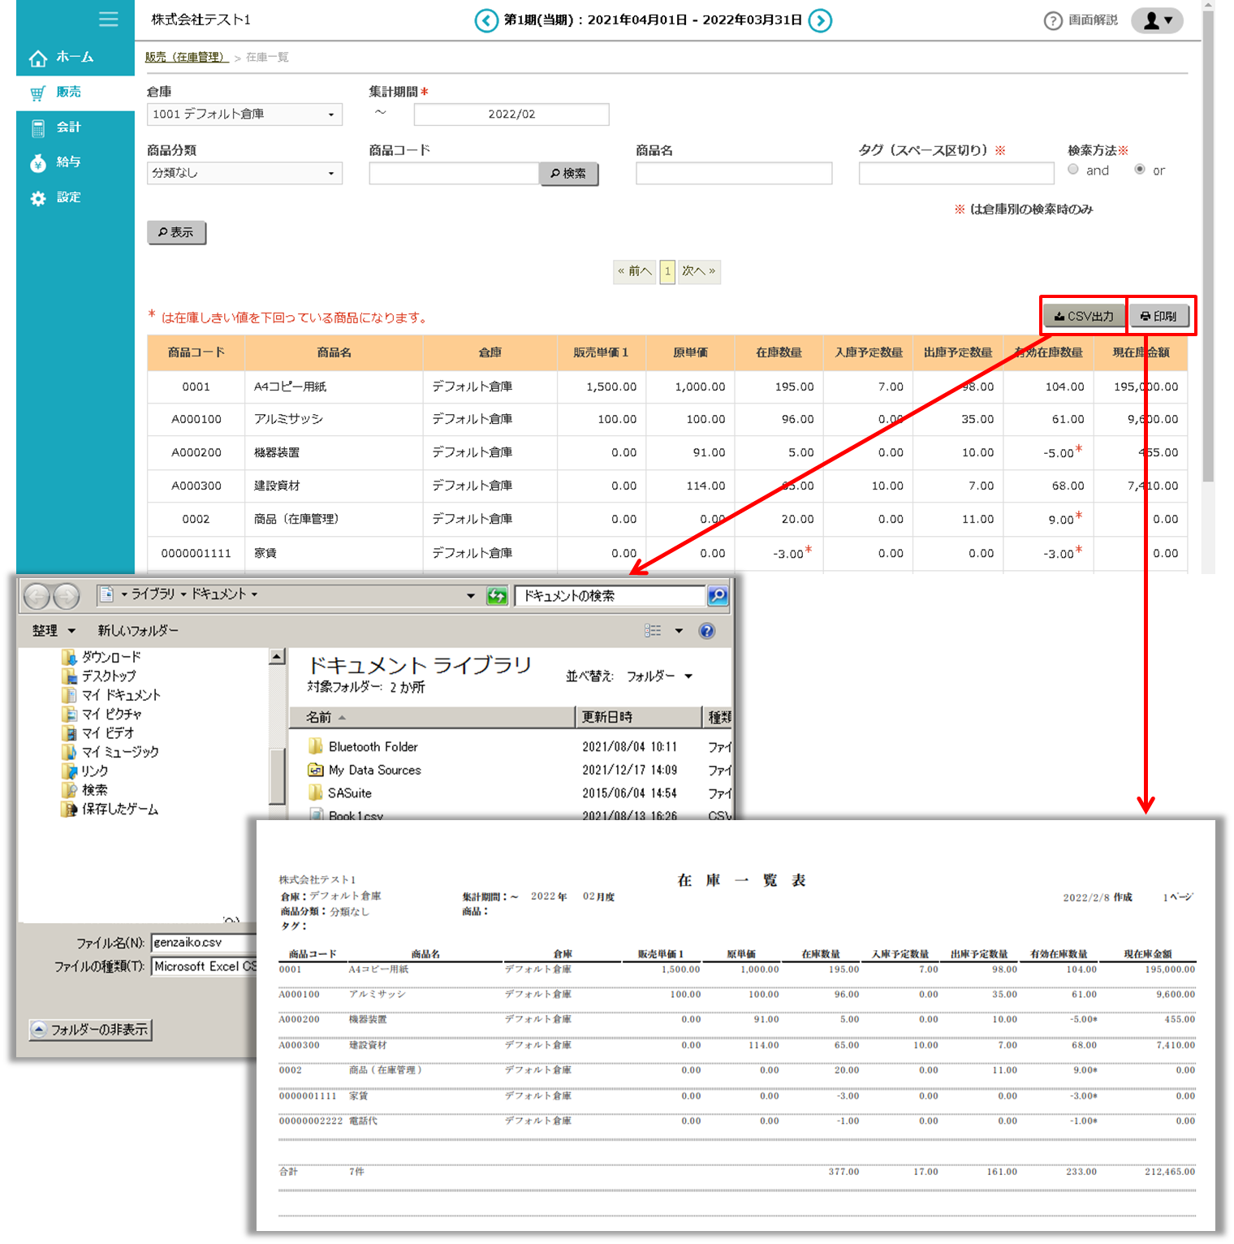This screenshot has width=1234, height=1244.
Task: Click the 商品名 input field
Action: [x=734, y=173]
